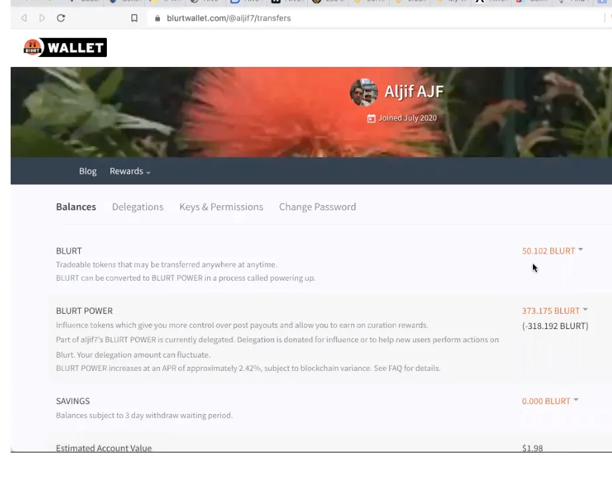The image size is (612, 479).
Task: Bookmark this page using bookmark icon
Action: (x=134, y=18)
